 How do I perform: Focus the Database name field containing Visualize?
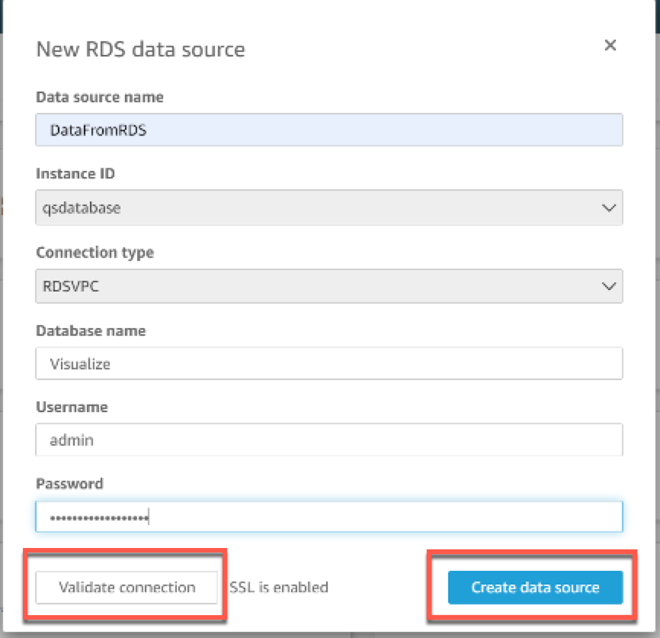(328, 364)
